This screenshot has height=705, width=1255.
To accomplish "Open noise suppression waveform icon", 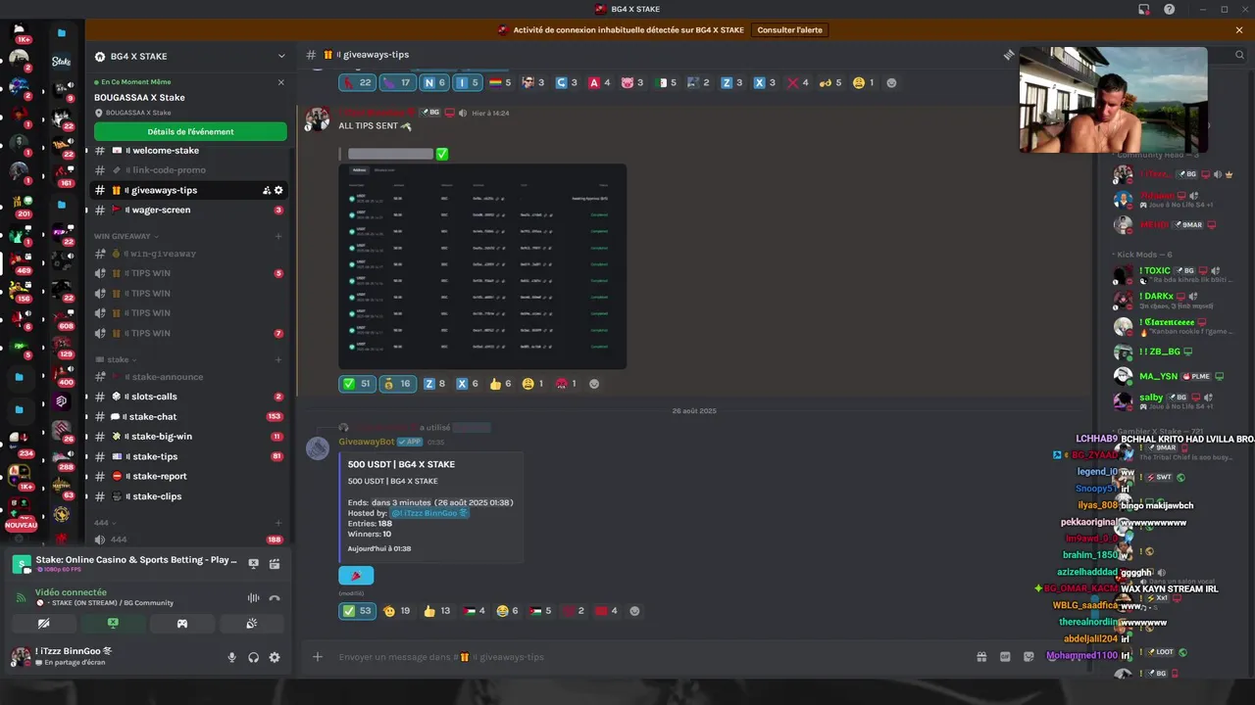I will point(253,597).
